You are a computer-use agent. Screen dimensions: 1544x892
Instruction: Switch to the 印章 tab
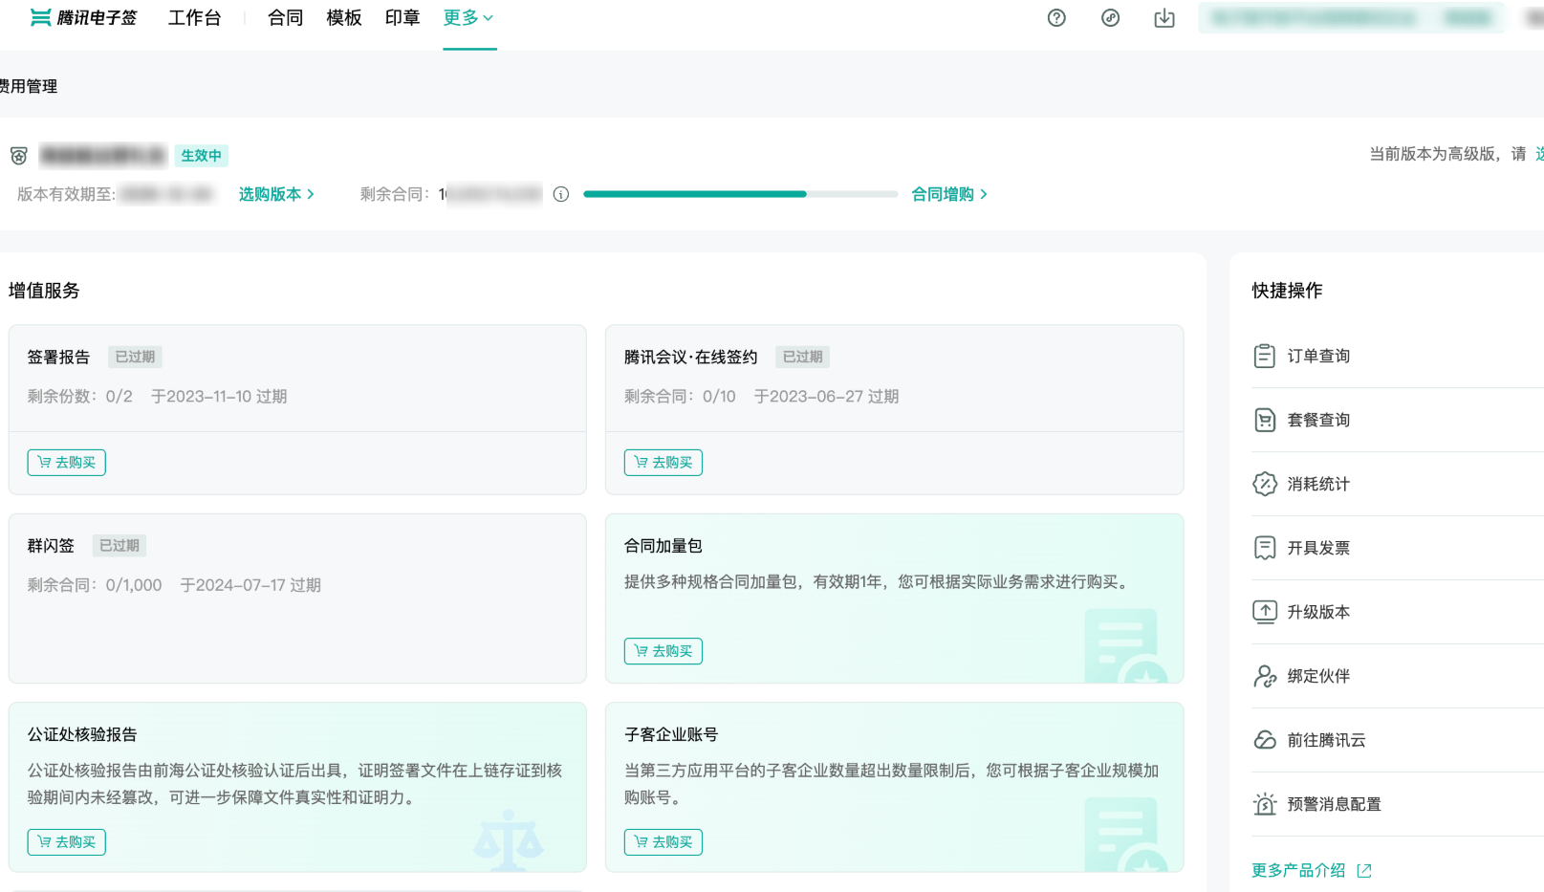(x=402, y=18)
